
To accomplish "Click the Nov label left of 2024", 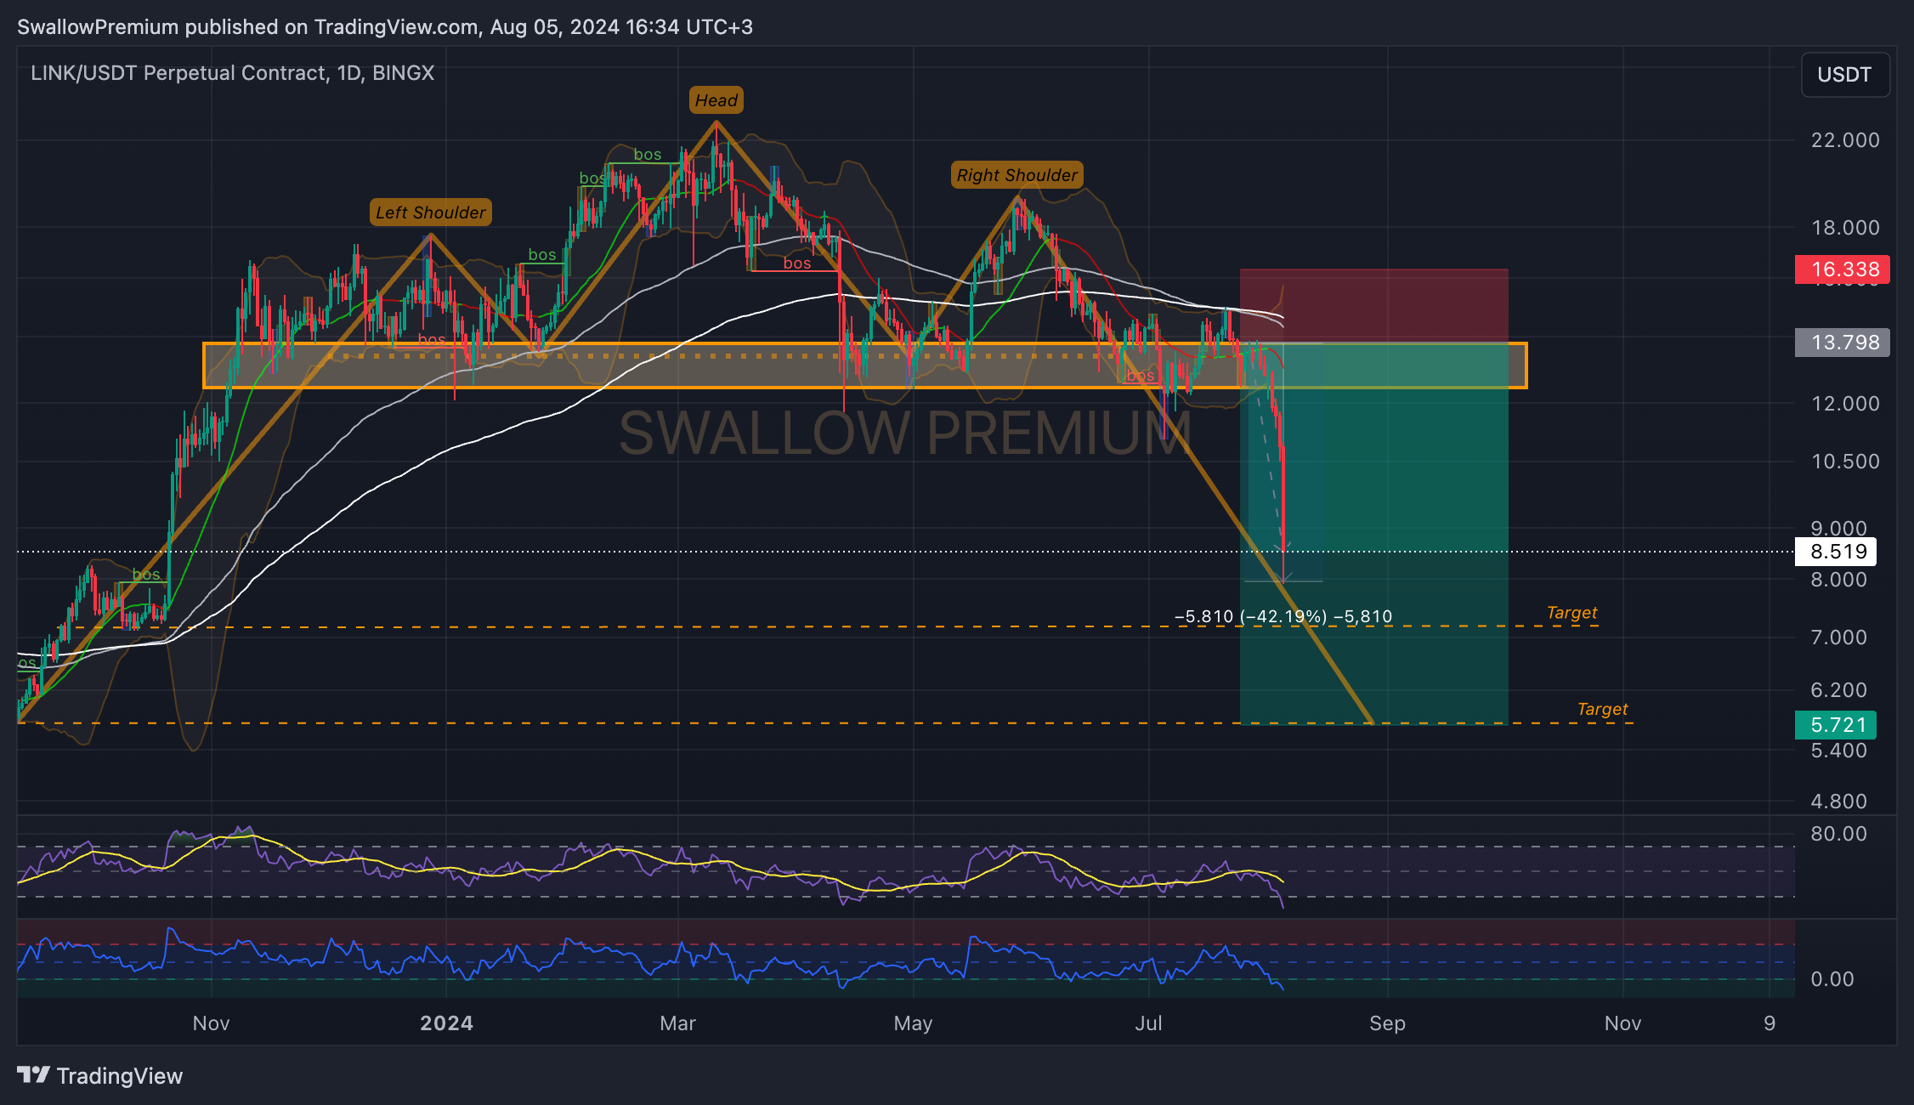I will click(x=211, y=1023).
